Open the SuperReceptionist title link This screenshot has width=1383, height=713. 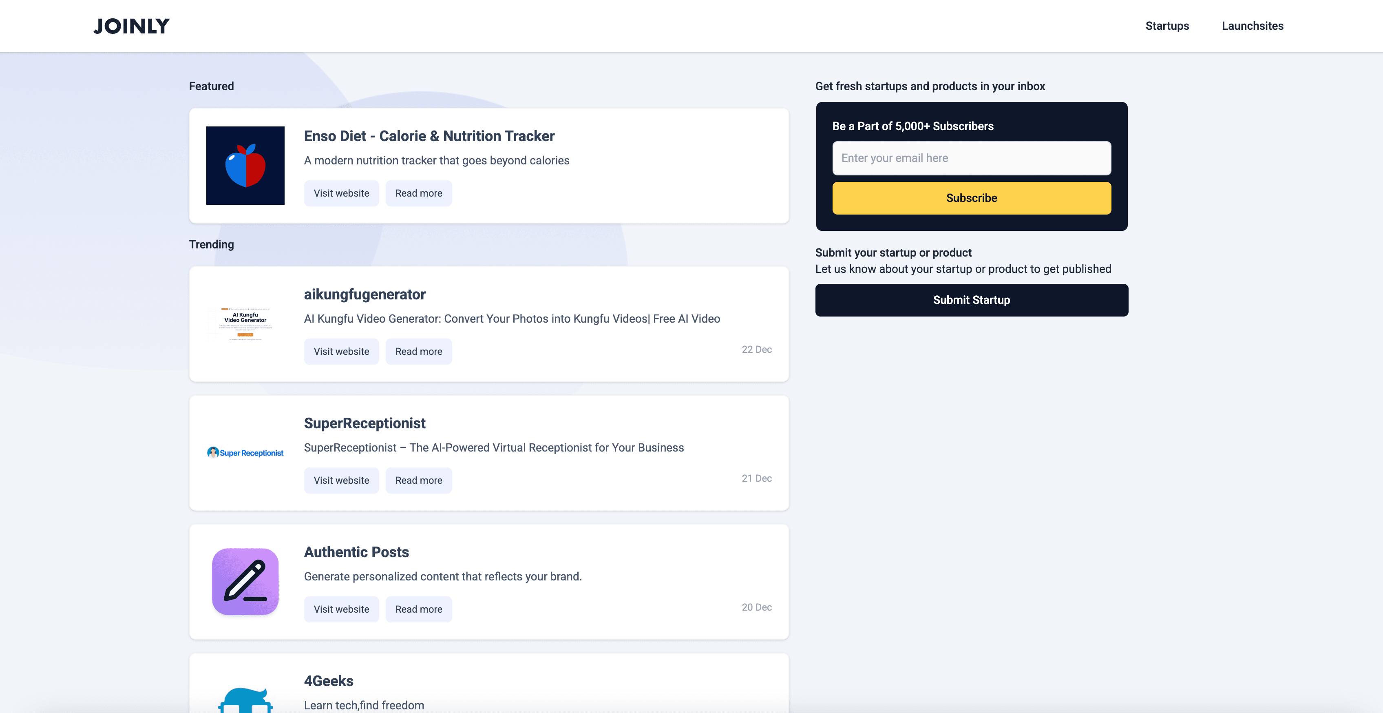click(x=365, y=423)
